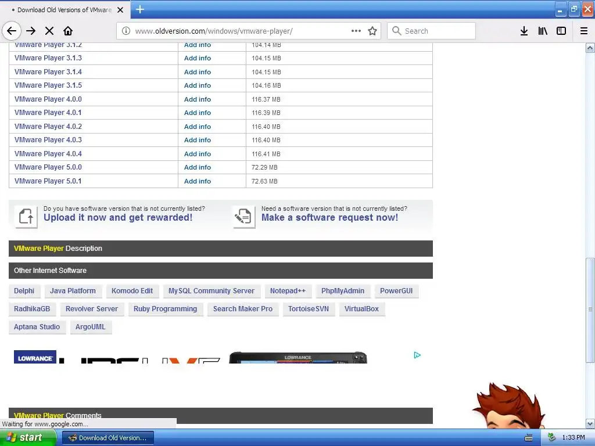Open the TortoiseSVN tag

point(309,309)
